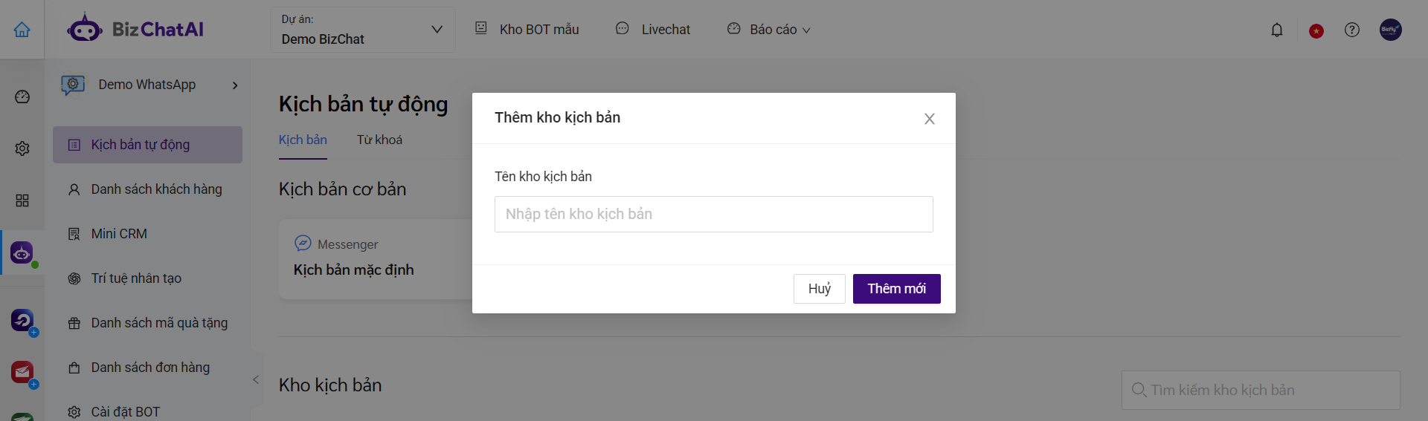Click the Huỷ button
Viewport: 1428px width, 421px height.
pos(820,289)
